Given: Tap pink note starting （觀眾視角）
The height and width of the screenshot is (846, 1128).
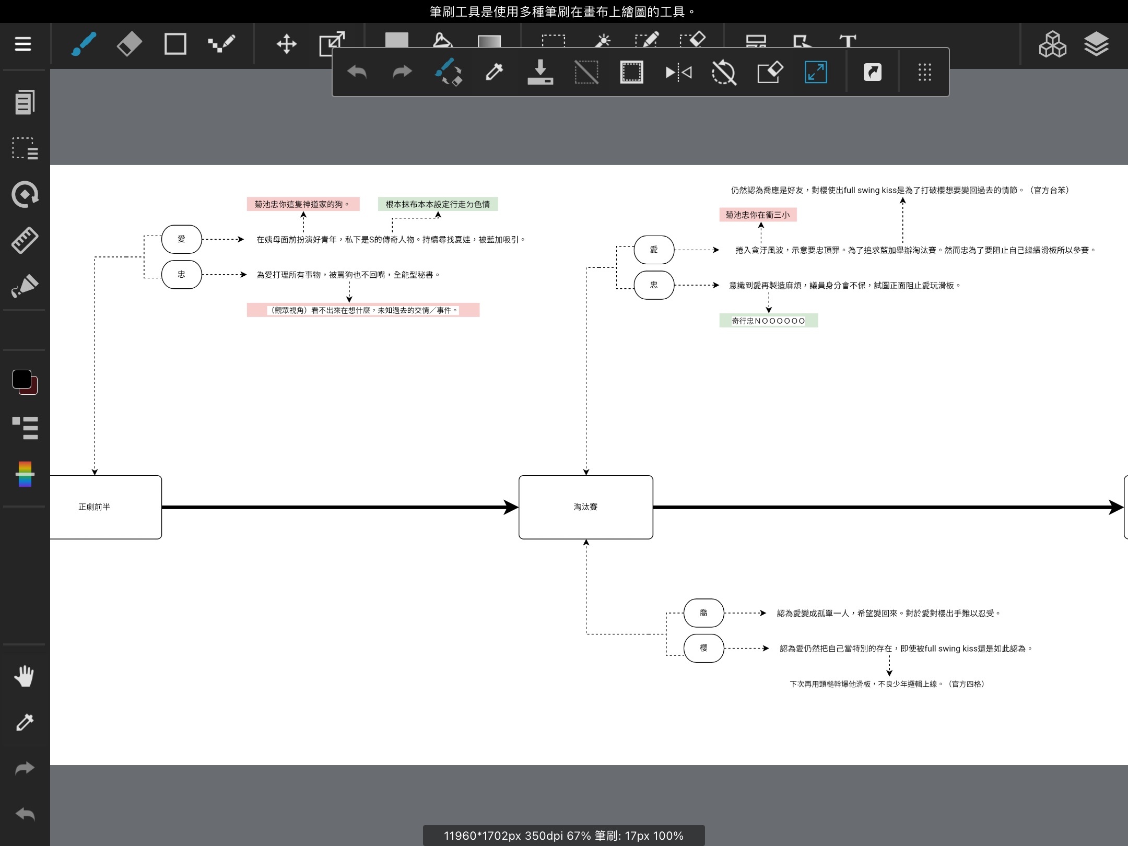Looking at the screenshot, I should pos(363,310).
